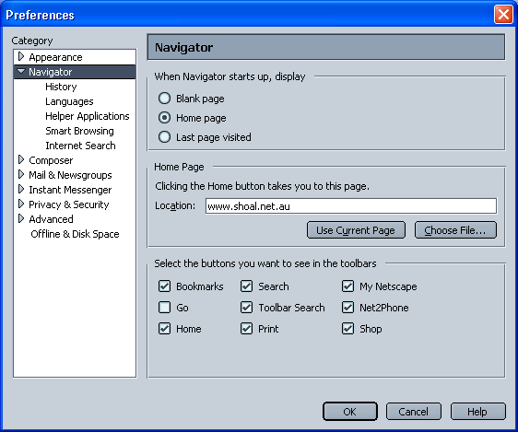
Task: Expand the Appearance category
Action: click(21, 57)
